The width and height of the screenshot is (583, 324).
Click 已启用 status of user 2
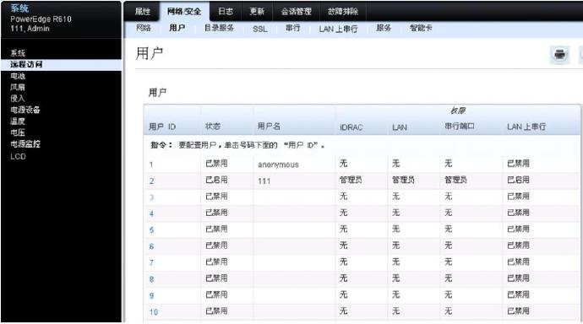pyautogui.click(x=216, y=180)
